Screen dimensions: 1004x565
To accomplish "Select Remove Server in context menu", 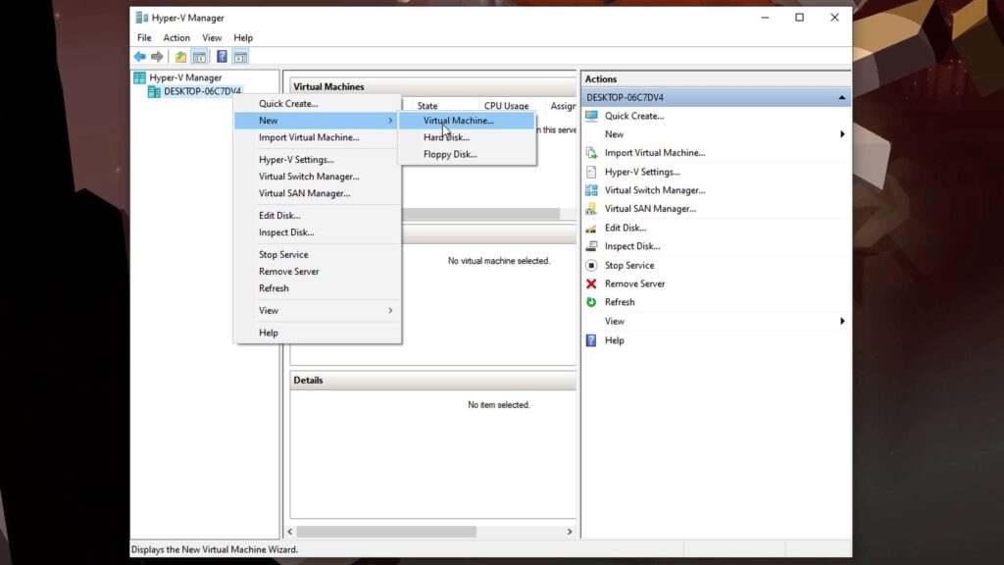I will [x=318, y=271].
